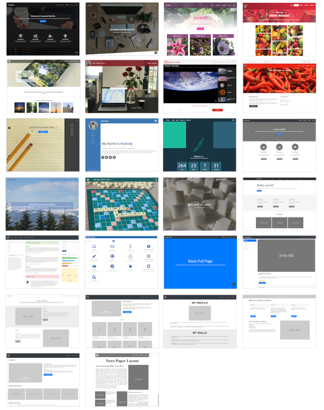This screenshot has height=410, width=324.
Task: Pick the Scrabble board template thumbnail
Action: [x=121, y=204]
